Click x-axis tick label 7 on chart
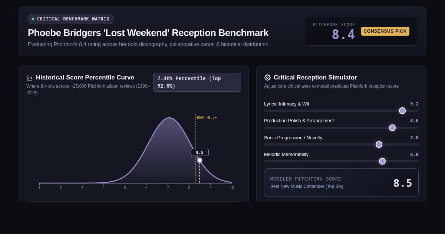 (168, 188)
